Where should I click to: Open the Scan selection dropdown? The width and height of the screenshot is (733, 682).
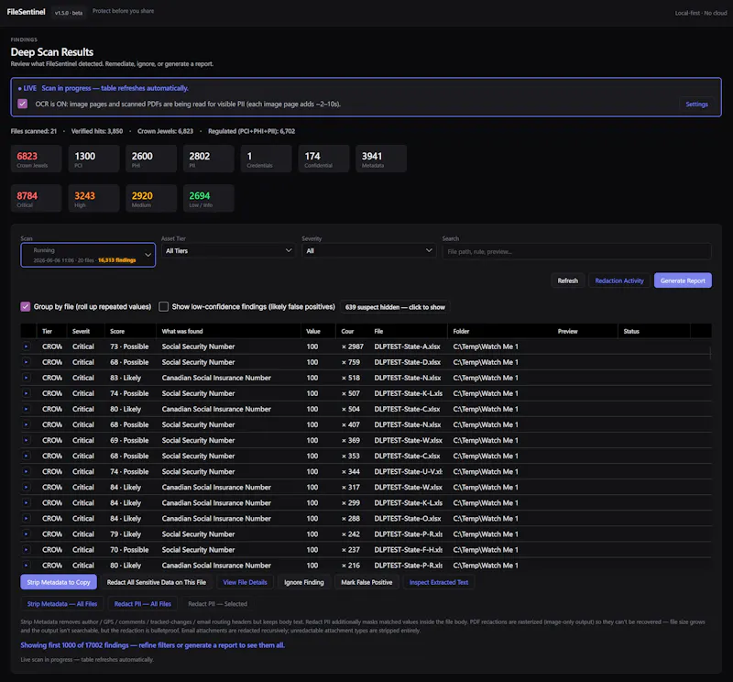pyautogui.click(x=88, y=256)
